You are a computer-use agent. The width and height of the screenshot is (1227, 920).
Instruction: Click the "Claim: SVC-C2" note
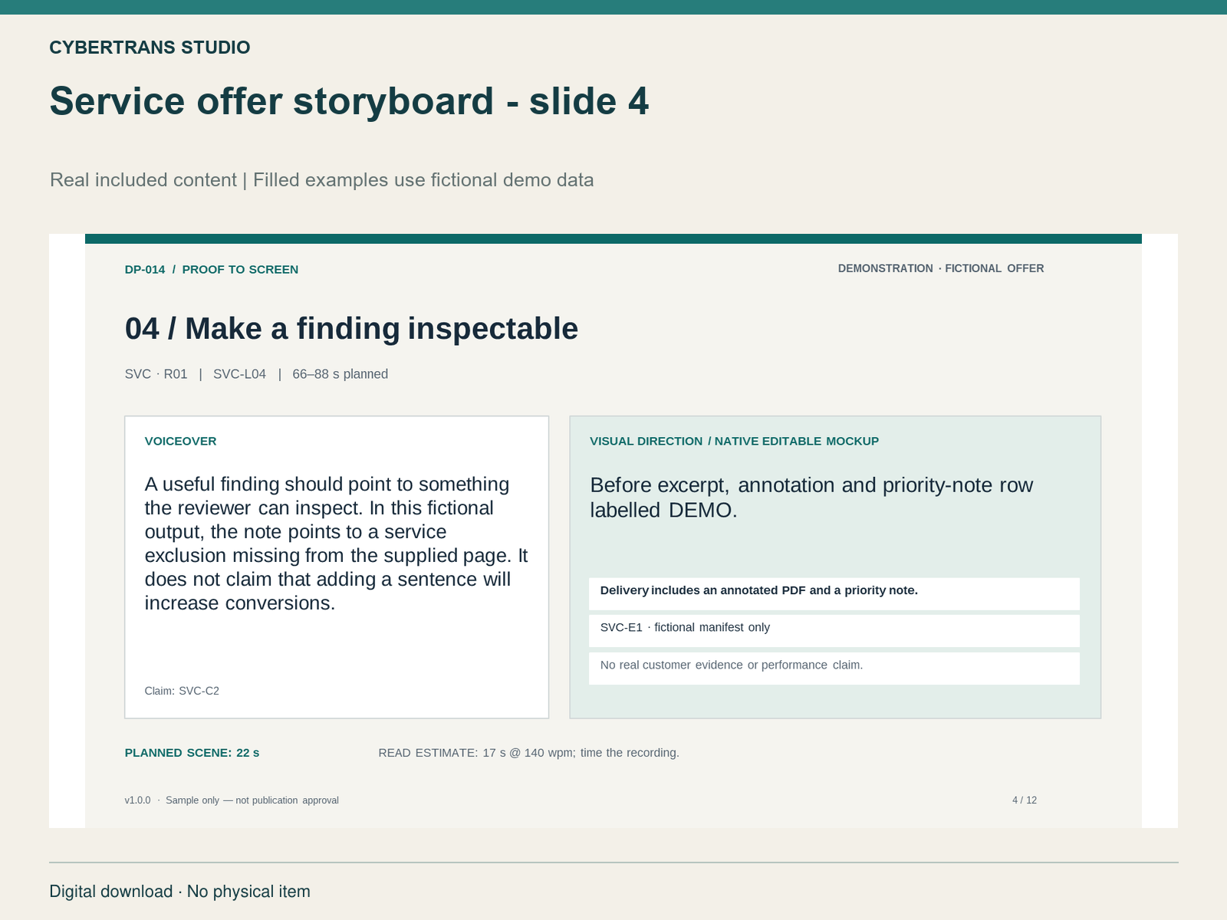(x=182, y=691)
